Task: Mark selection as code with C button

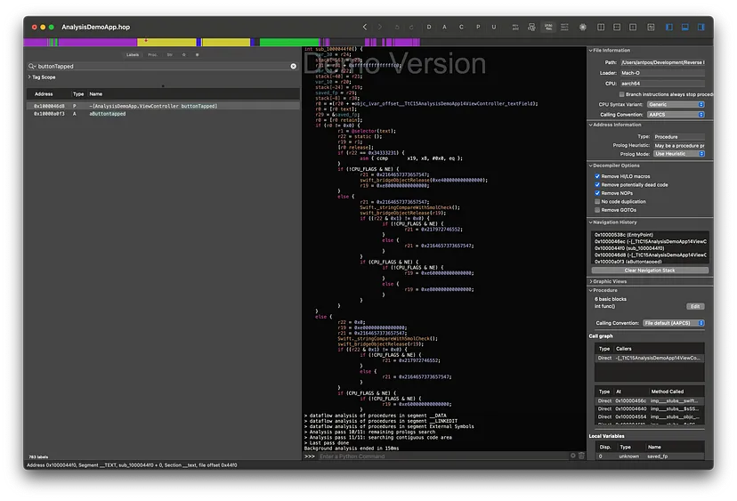Action: [462, 28]
